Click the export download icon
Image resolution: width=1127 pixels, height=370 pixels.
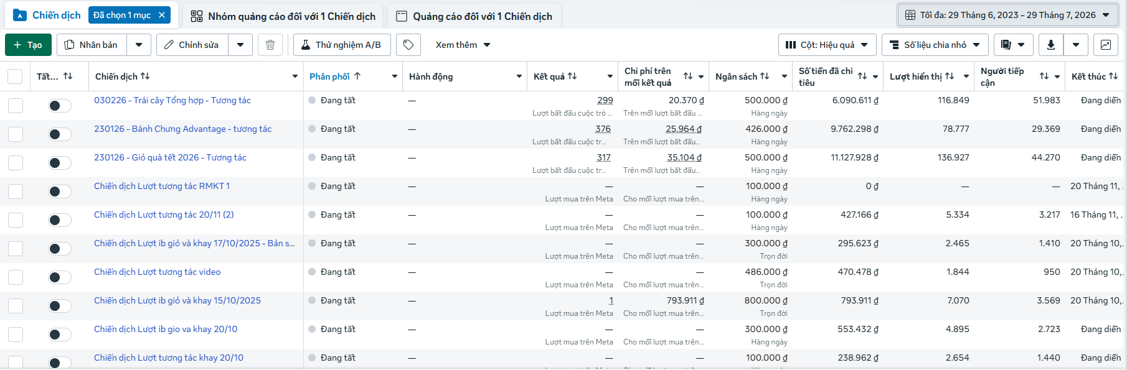(x=1051, y=45)
